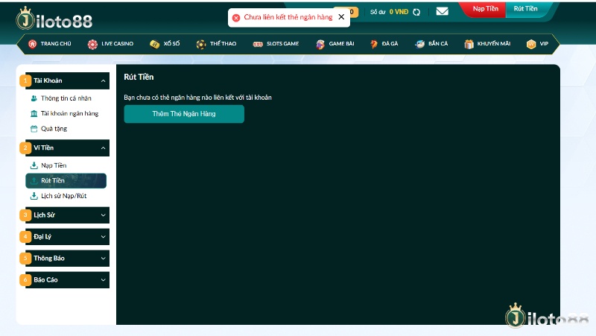Screen dimensions: 596x336
Task: Click the Số dư 0 VND balance text
Action: (389, 12)
